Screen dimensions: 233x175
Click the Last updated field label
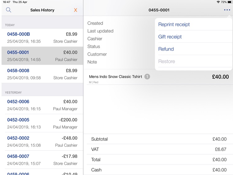100,31
